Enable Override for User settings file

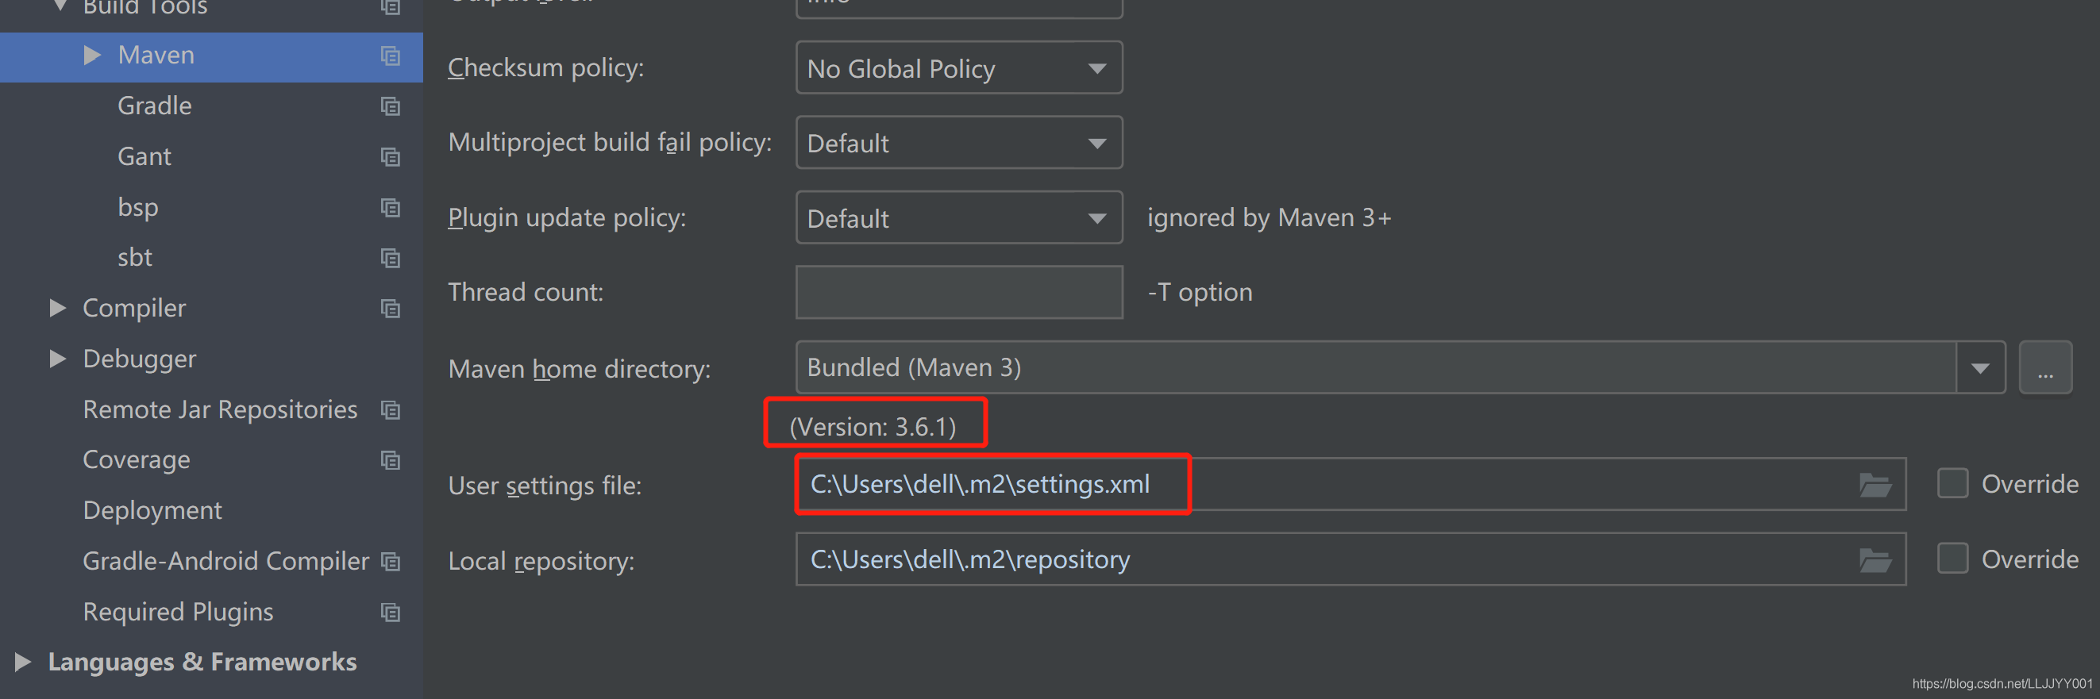click(1952, 484)
